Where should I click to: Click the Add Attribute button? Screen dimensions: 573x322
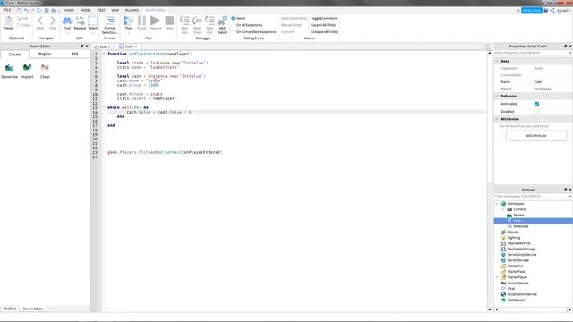point(535,136)
